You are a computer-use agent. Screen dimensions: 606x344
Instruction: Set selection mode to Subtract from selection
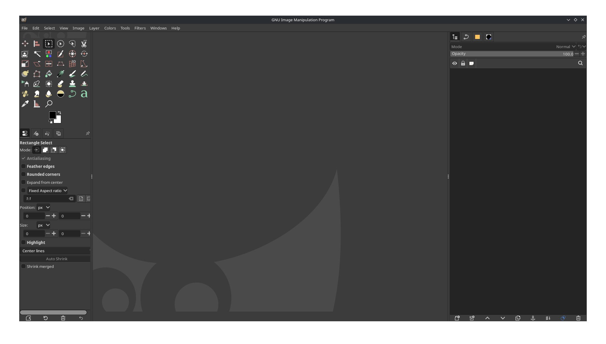[x=54, y=150]
